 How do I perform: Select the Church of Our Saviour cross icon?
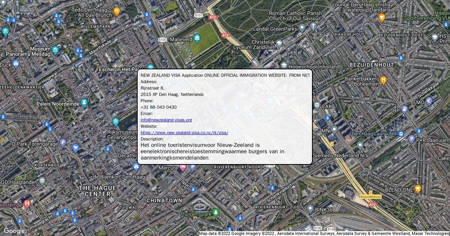(x=313, y=26)
